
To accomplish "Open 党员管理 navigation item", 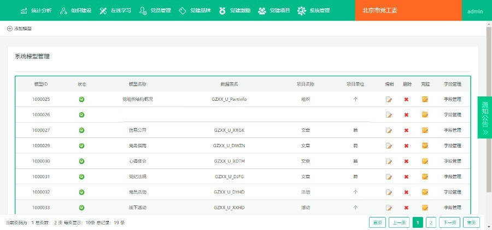I will [x=155, y=11].
